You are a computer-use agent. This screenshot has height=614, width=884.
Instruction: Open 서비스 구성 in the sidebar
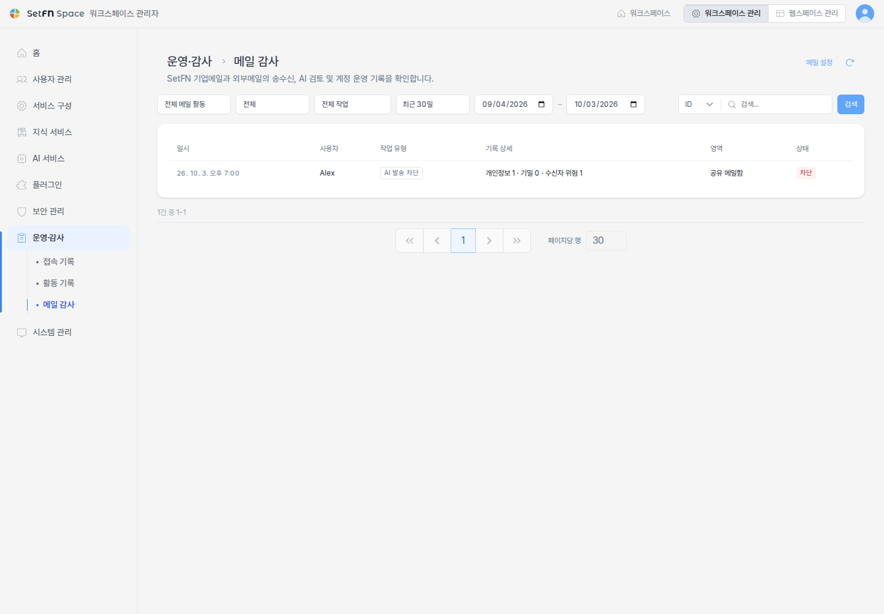[x=68, y=106]
